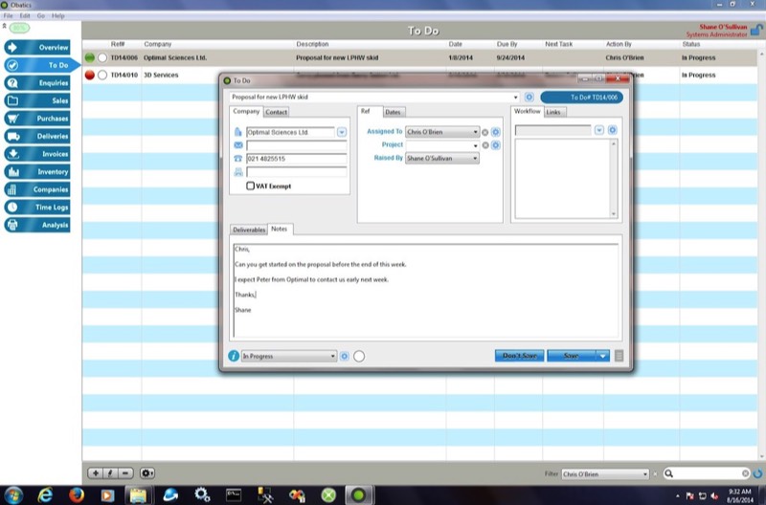This screenshot has height=505, width=766.
Task: Open the Inventory section
Action: pos(37,172)
